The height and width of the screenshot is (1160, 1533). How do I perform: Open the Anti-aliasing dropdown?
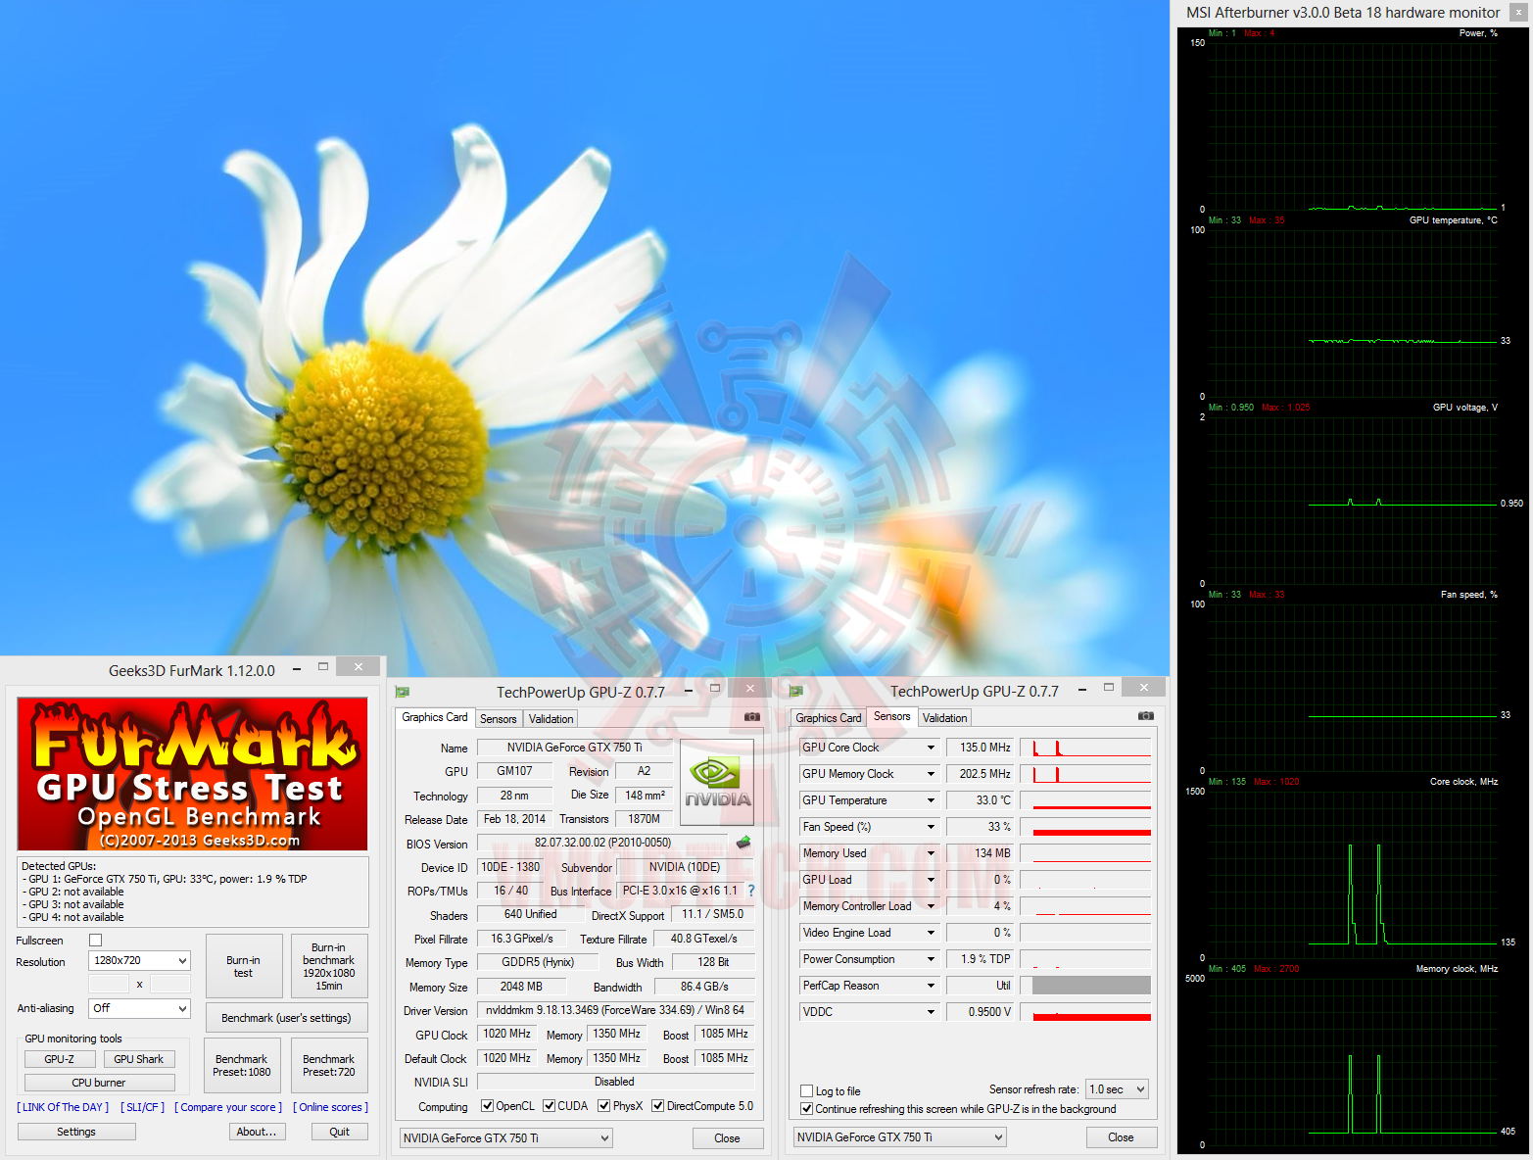point(139,1008)
